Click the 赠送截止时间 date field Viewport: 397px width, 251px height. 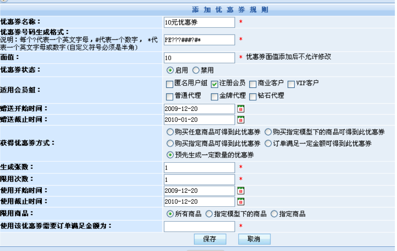[199, 120]
